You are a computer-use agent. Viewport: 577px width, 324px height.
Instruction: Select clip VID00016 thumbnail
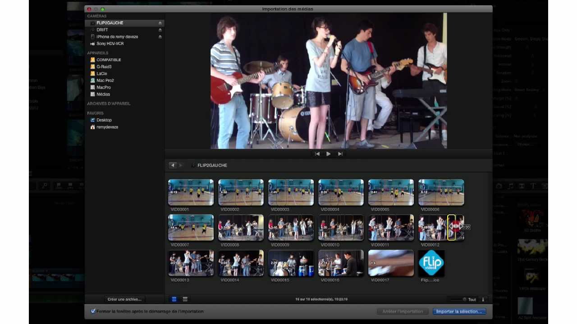(341, 263)
